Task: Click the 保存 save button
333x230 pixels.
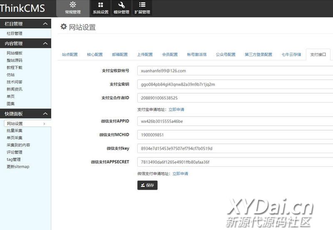Action: pyautogui.click(x=147, y=185)
